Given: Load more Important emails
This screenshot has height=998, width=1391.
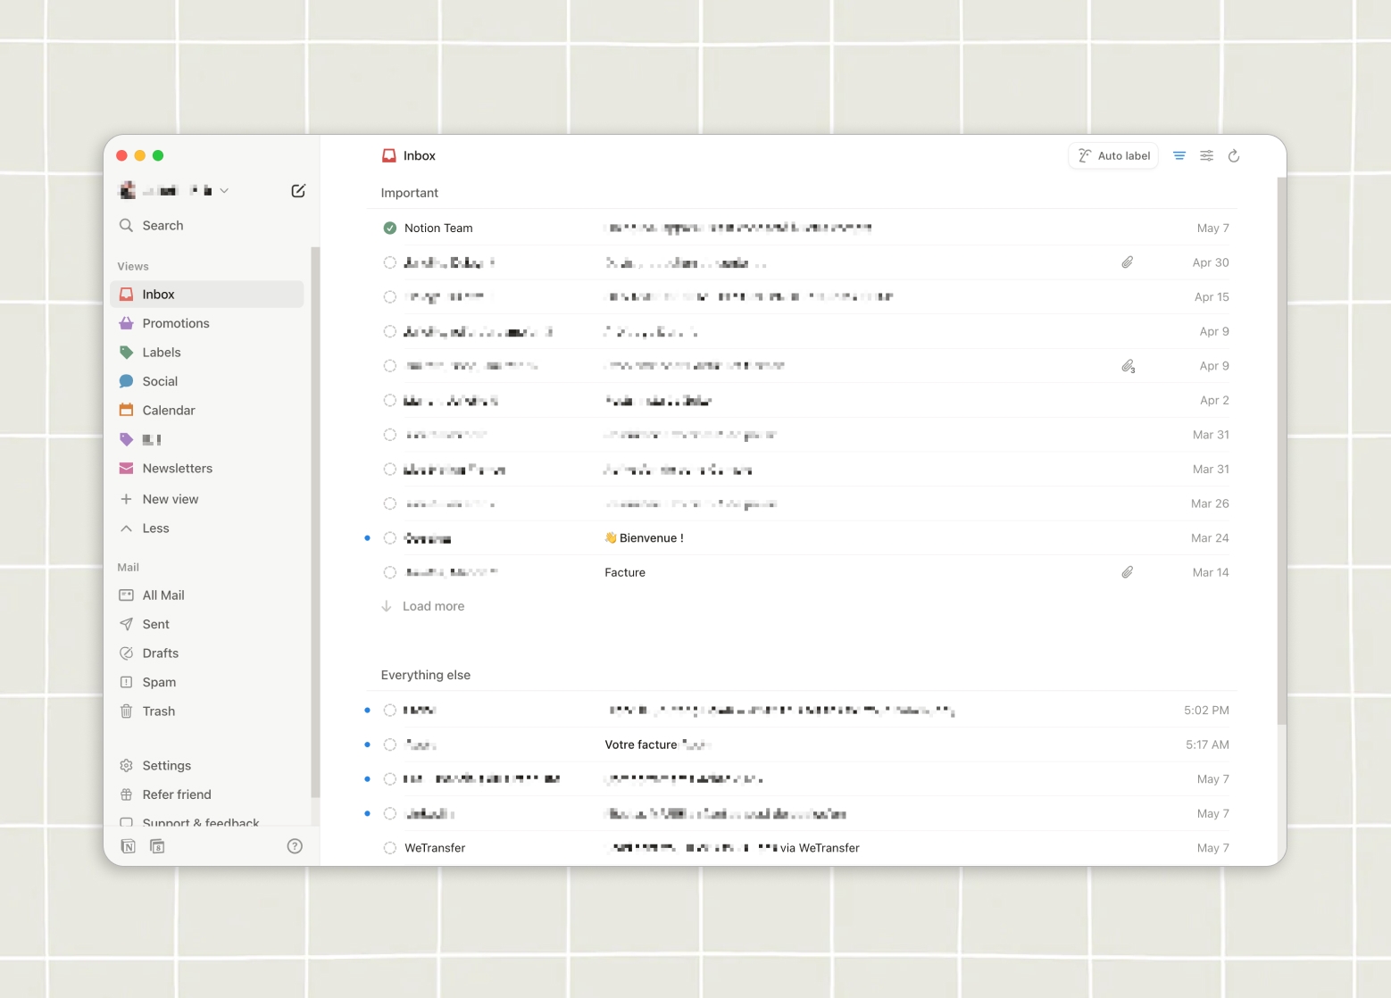Looking at the screenshot, I should tap(432, 605).
